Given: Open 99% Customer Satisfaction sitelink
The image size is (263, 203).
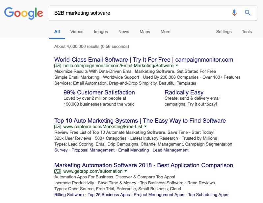Looking at the screenshot, I should click(x=99, y=92).
